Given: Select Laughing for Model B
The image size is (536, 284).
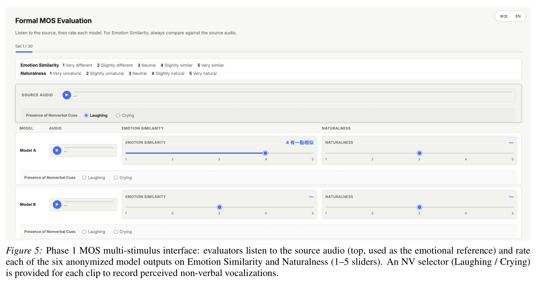Looking at the screenshot, I should [x=94, y=232].
